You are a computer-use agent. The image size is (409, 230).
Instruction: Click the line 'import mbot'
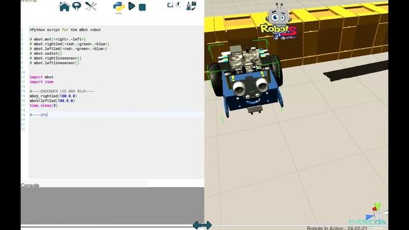pos(42,77)
